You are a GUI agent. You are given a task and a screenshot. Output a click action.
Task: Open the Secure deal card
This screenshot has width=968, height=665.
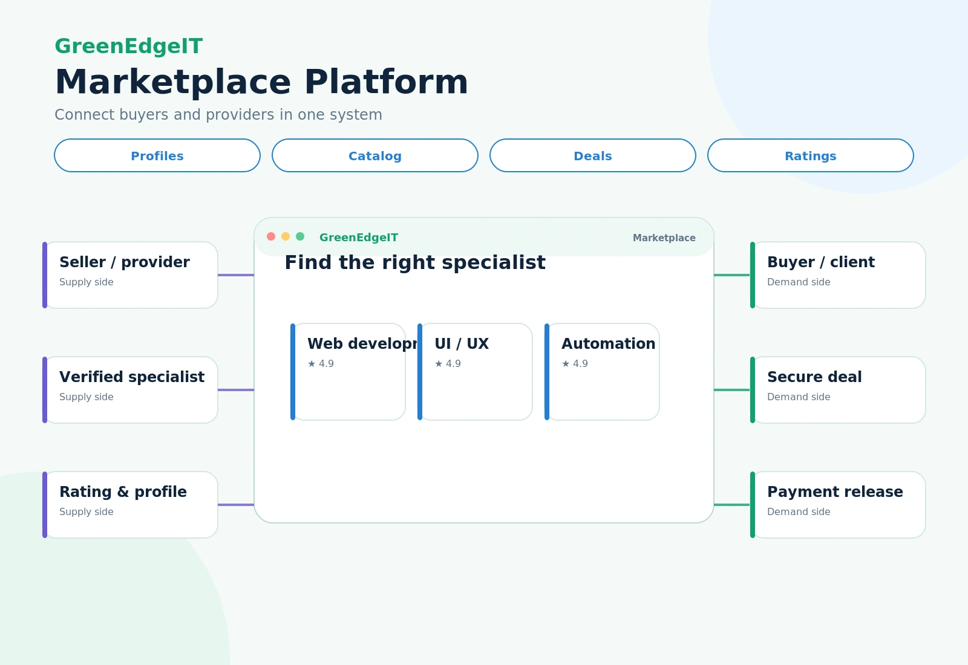click(x=838, y=390)
